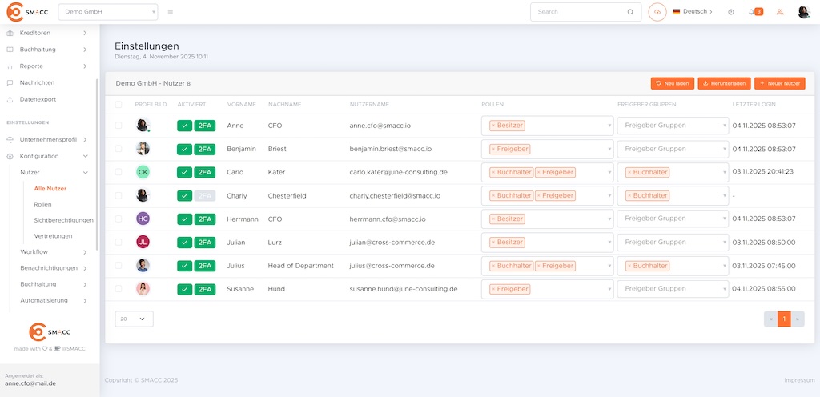The image size is (820, 397).
Task: Open the page size dropdown showing 20
Action: (x=134, y=319)
